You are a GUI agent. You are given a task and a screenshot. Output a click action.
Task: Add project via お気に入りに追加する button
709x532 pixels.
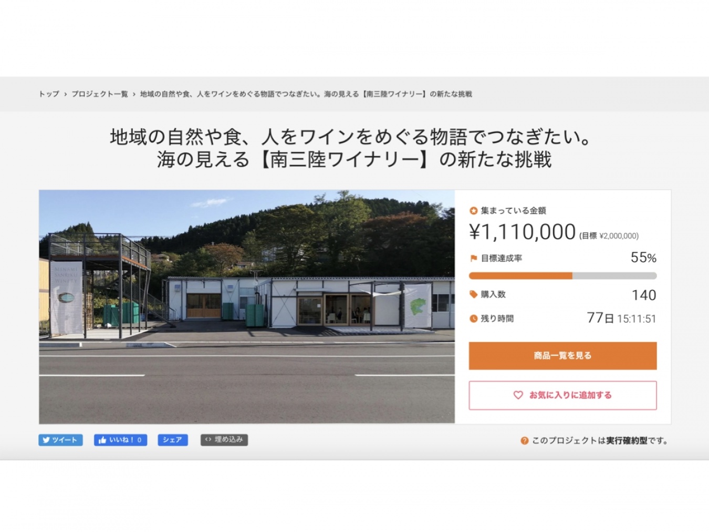click(562, 395)
